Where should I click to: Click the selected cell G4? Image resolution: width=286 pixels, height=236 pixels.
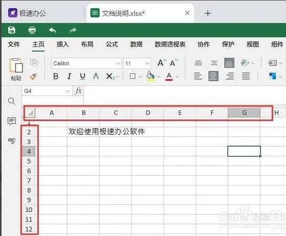point(244,151)
